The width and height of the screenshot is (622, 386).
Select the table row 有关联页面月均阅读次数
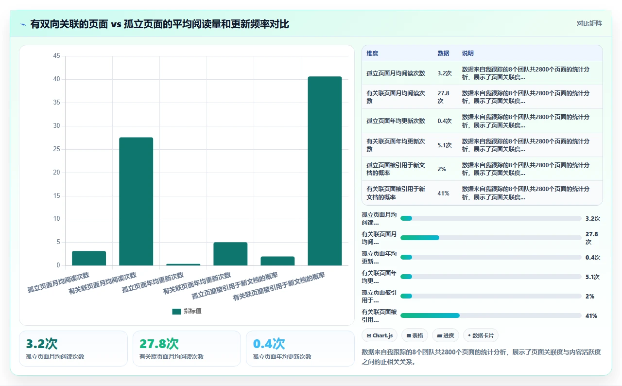point(482,97)
